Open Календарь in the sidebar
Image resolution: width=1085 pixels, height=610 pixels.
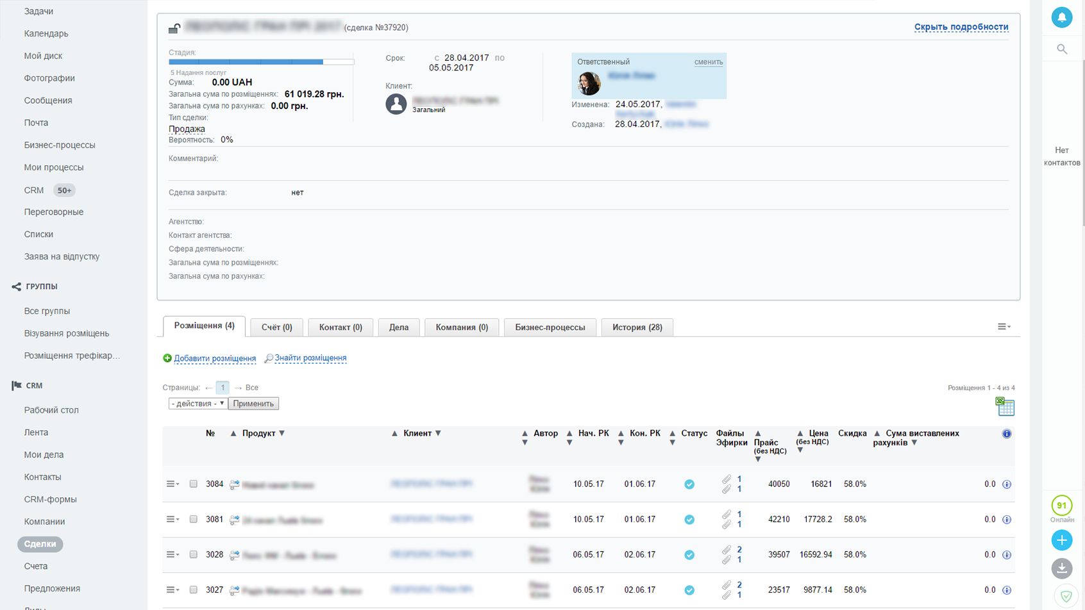pos(46,33)
